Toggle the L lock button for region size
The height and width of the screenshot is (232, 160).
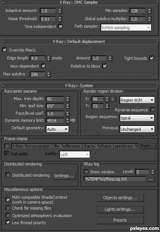[x=113, y=99]
